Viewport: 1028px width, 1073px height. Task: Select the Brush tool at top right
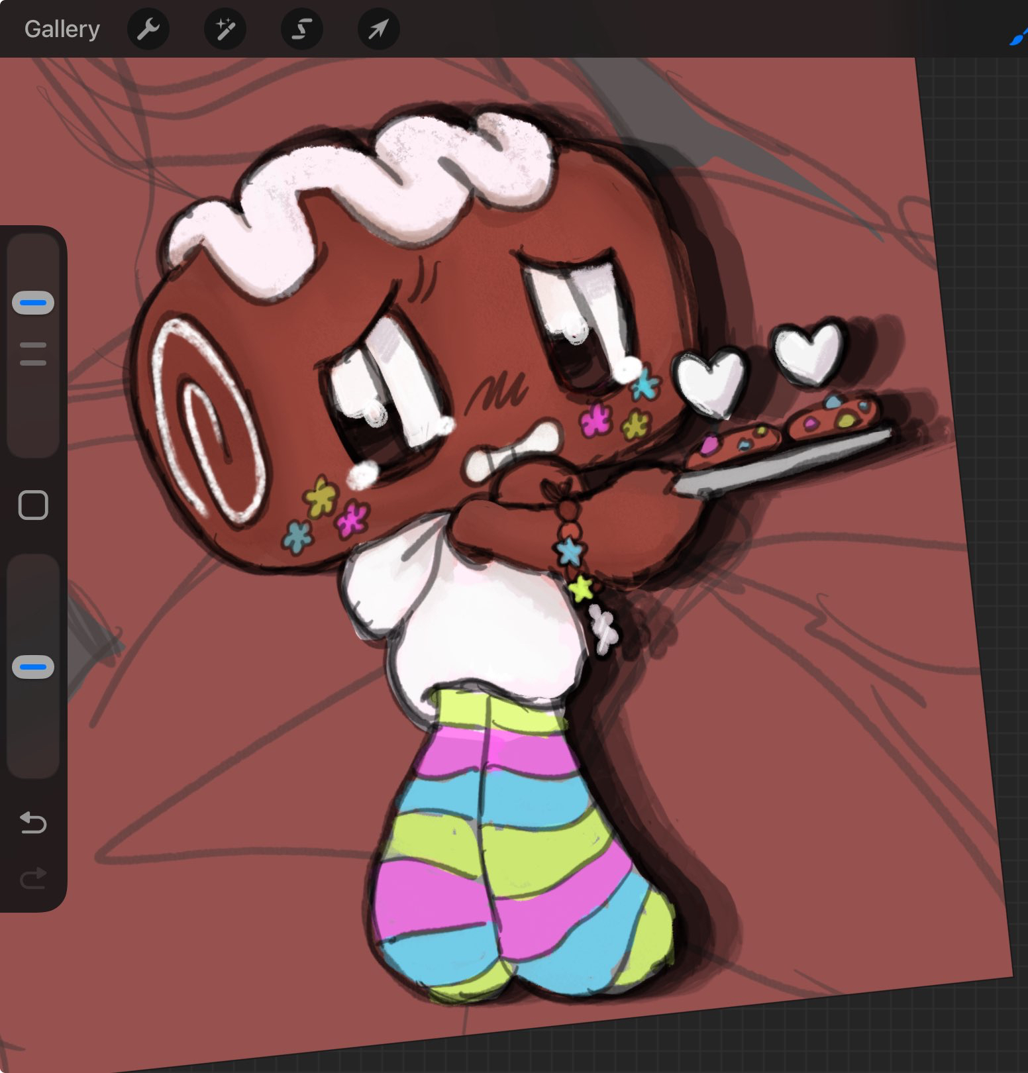coord(1019,38)
